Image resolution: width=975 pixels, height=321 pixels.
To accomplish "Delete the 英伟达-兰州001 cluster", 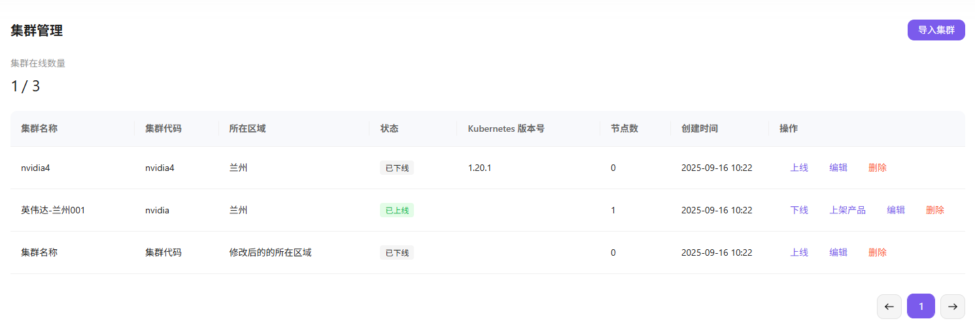I will [935, 210].
